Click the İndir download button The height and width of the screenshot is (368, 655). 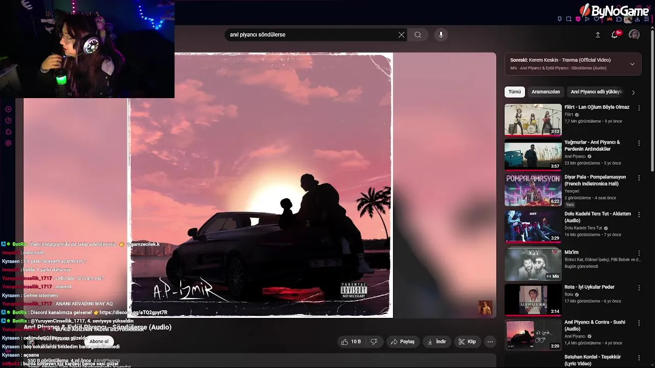(436, 341)
